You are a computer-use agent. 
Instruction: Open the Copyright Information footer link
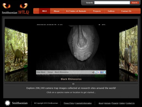tap(84, 103)
